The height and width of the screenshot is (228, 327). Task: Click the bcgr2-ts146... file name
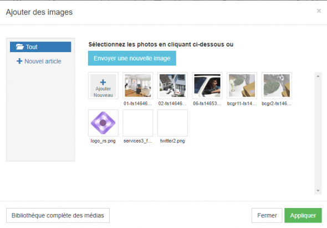[277, 103]
